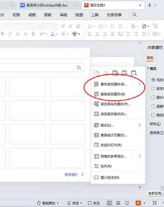
Task: Tick the 隐藏背景图形 checkbox
Action: tap(153, 115)
